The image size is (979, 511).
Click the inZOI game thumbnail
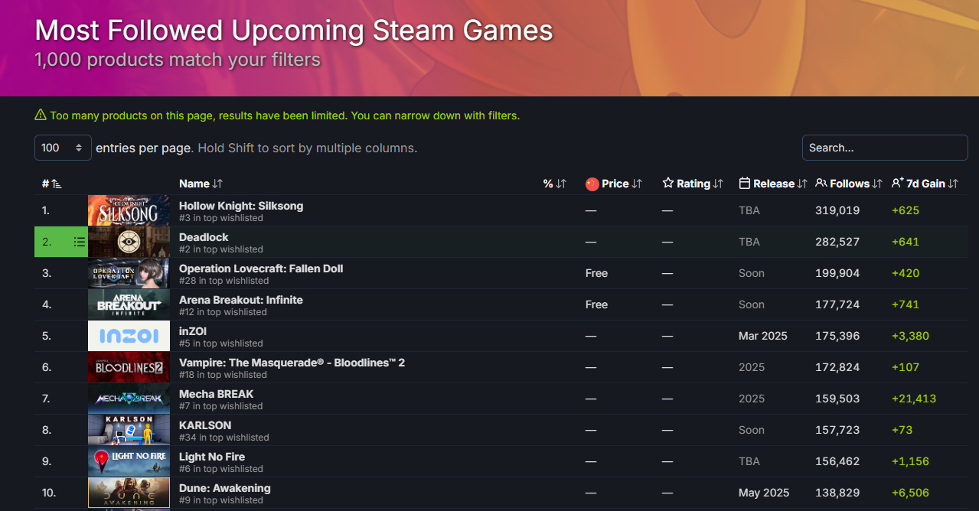pos(129,336)
